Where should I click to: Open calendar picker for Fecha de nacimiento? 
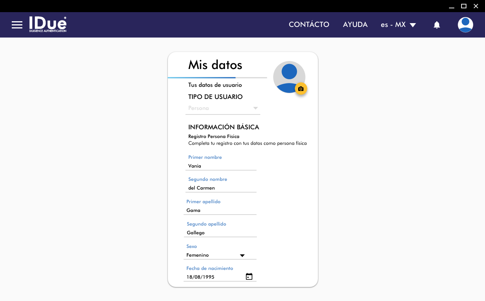click(249, 276)
